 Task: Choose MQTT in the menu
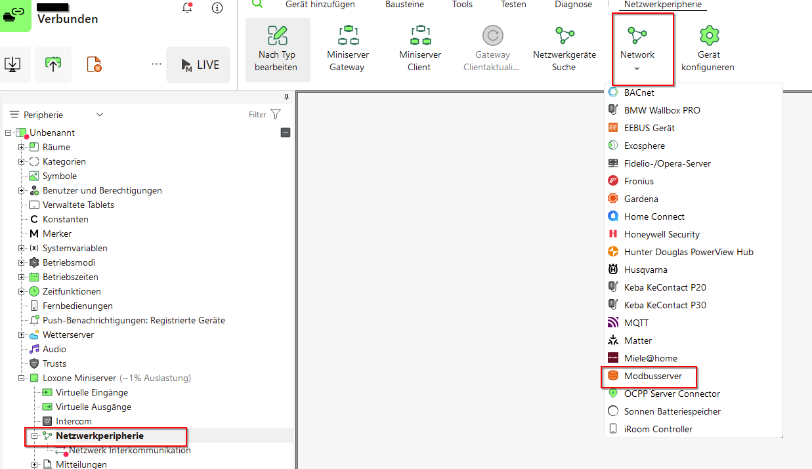693,323
